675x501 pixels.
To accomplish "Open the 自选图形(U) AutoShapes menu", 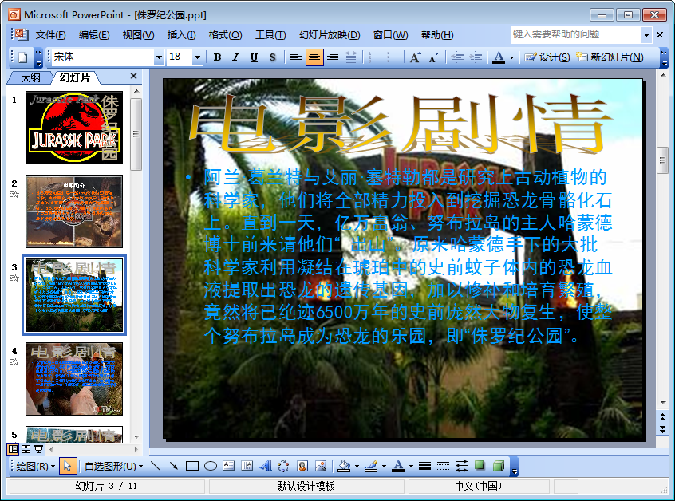I will [113, 466].
